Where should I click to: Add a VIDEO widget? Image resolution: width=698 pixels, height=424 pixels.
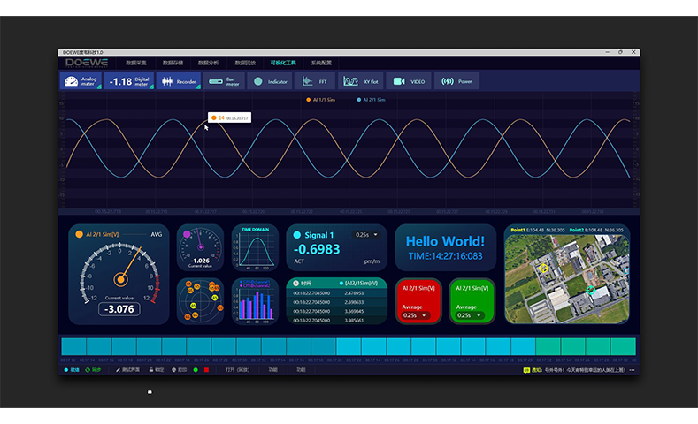tap(409, 81)
